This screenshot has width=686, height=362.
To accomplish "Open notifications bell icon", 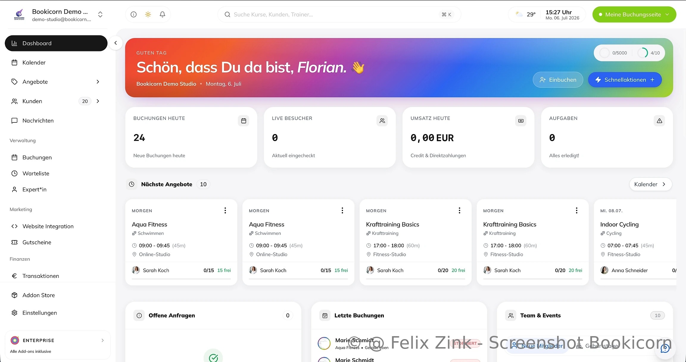I will coord(162,14).
